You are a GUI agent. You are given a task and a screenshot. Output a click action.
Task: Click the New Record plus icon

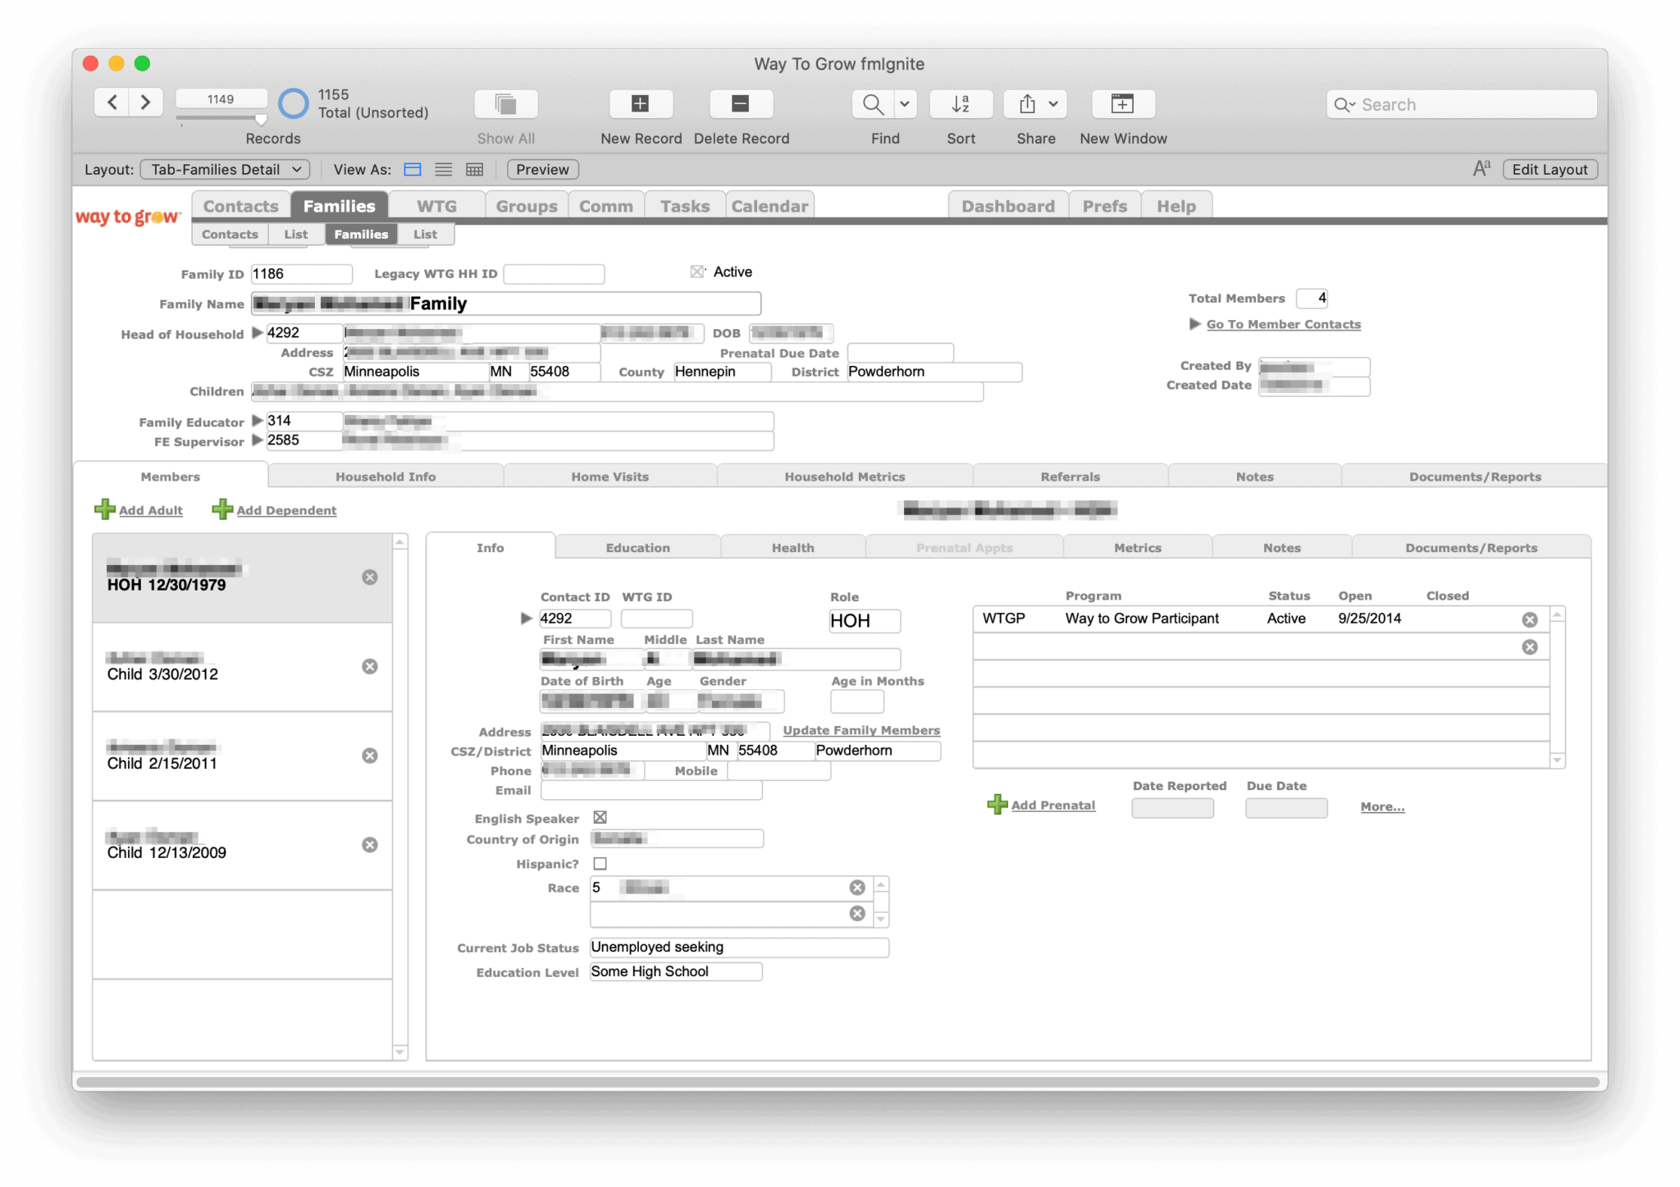(x=640, y=103)
